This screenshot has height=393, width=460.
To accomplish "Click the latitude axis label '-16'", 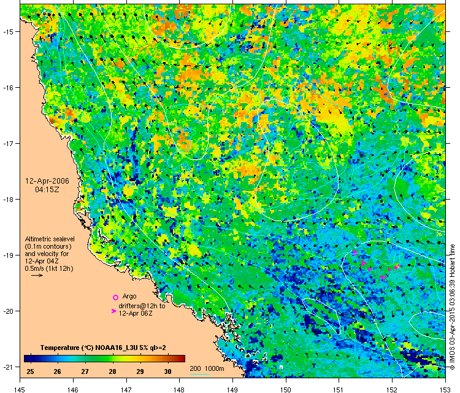I will (7, 88).
